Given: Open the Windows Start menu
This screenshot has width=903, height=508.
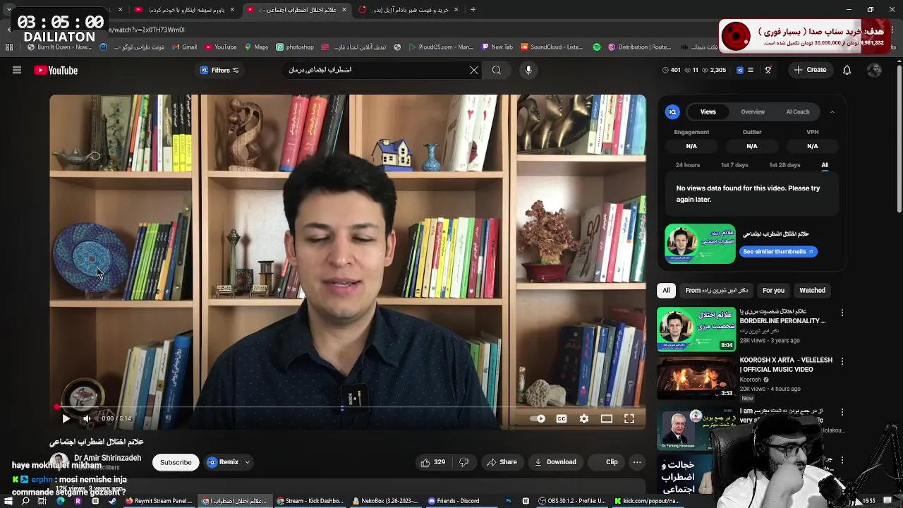Looking at the screenshot, I should click(8, 501).
